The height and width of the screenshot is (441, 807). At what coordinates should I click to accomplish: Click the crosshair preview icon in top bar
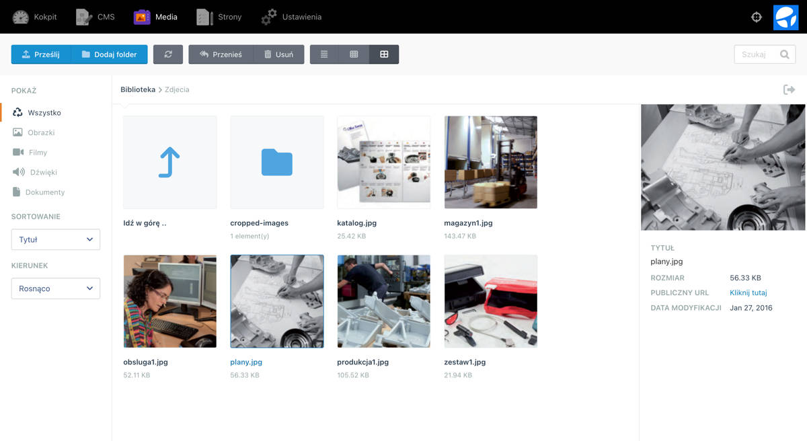point(757,17)
